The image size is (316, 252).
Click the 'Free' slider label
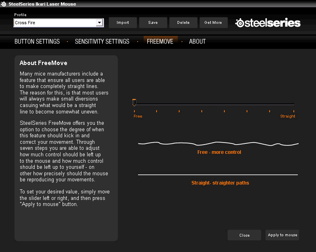point(138,116)
